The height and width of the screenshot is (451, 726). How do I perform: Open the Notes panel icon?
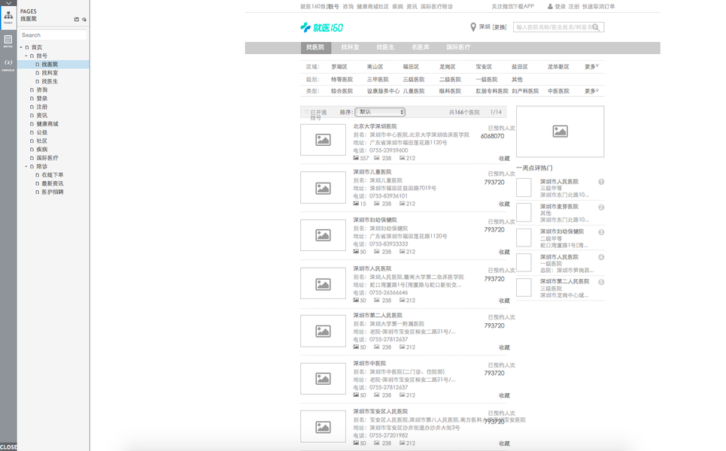(x=8, y=41)
